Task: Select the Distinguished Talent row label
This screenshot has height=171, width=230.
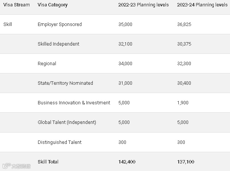Action: [x=60, y=142]
